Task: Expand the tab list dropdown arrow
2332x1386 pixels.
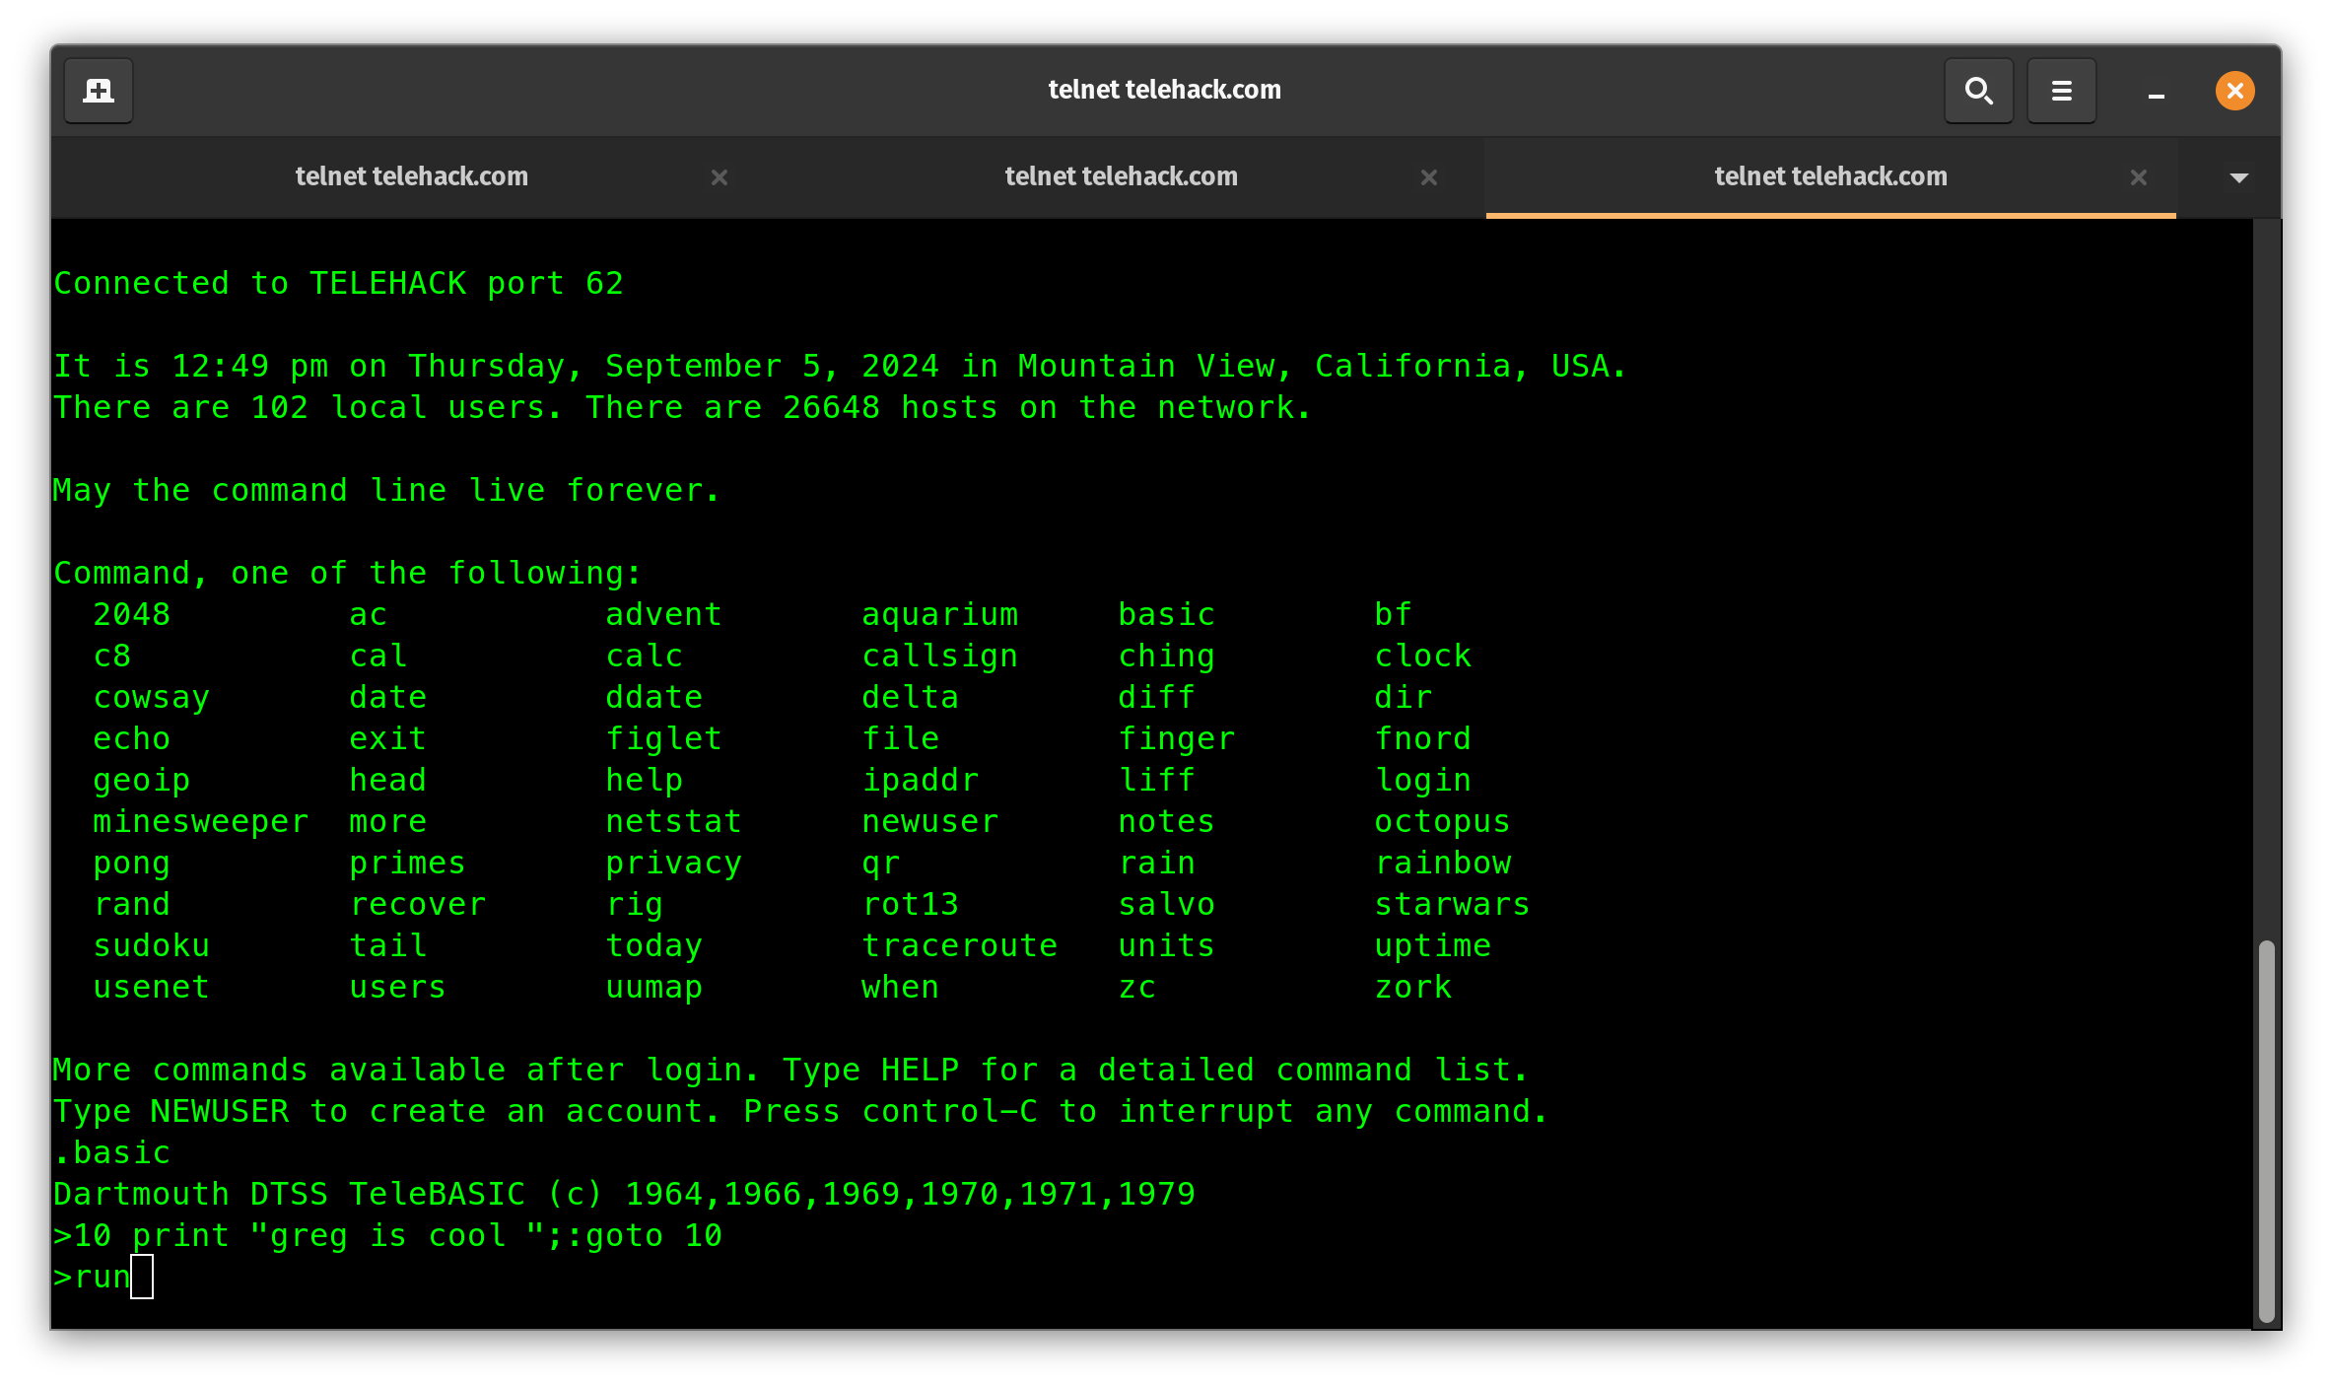Action: point(2238,177)
